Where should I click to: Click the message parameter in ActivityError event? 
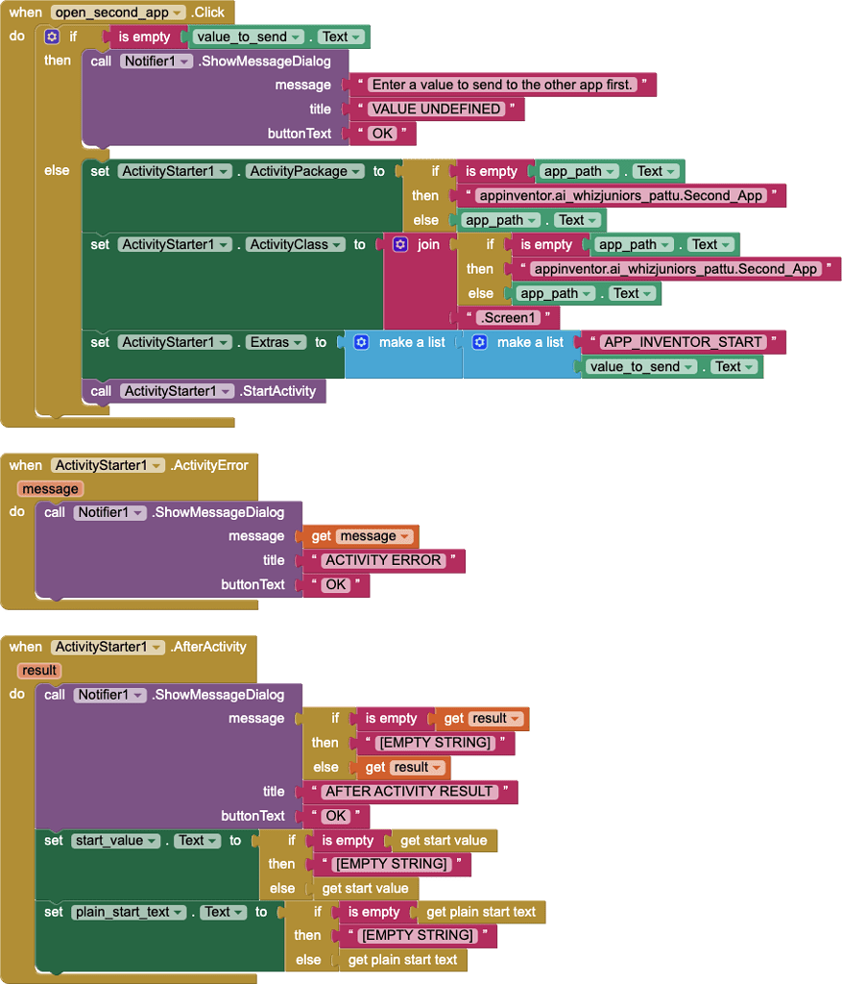coord(50,489)
